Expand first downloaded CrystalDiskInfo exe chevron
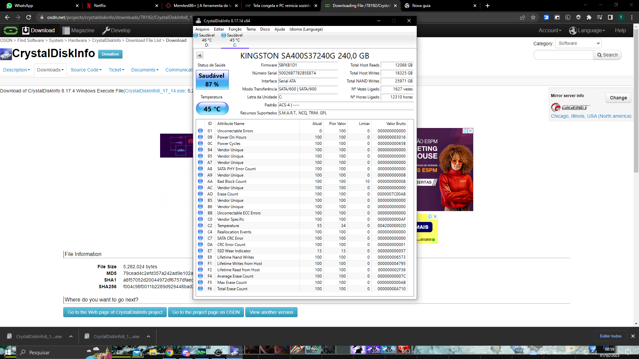 point(71,336)
